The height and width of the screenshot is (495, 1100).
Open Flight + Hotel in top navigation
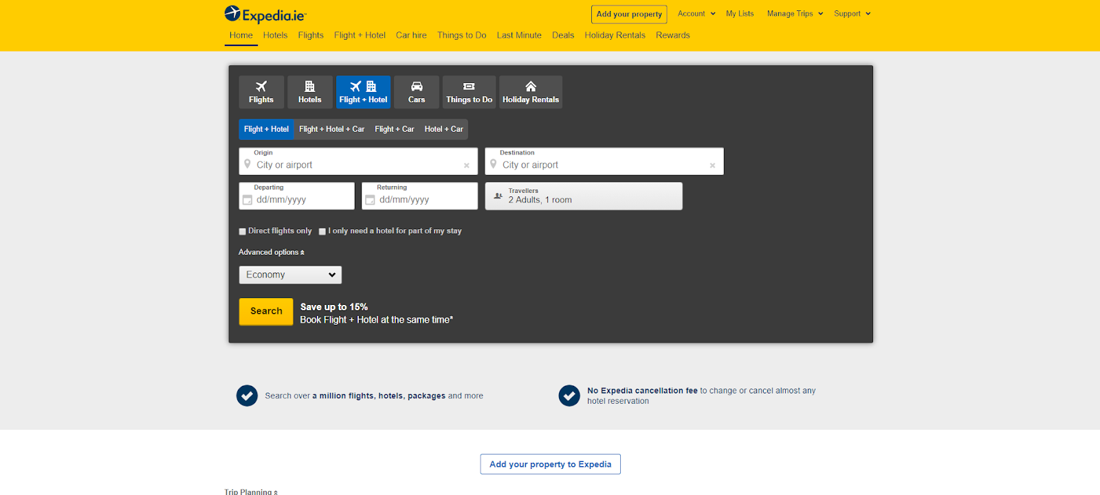coord(360,35)
